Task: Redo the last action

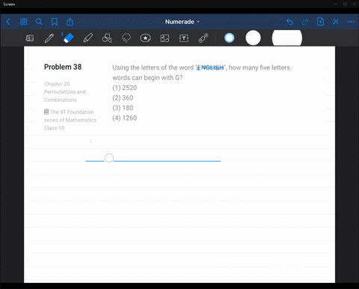Action: click(305, 22)
